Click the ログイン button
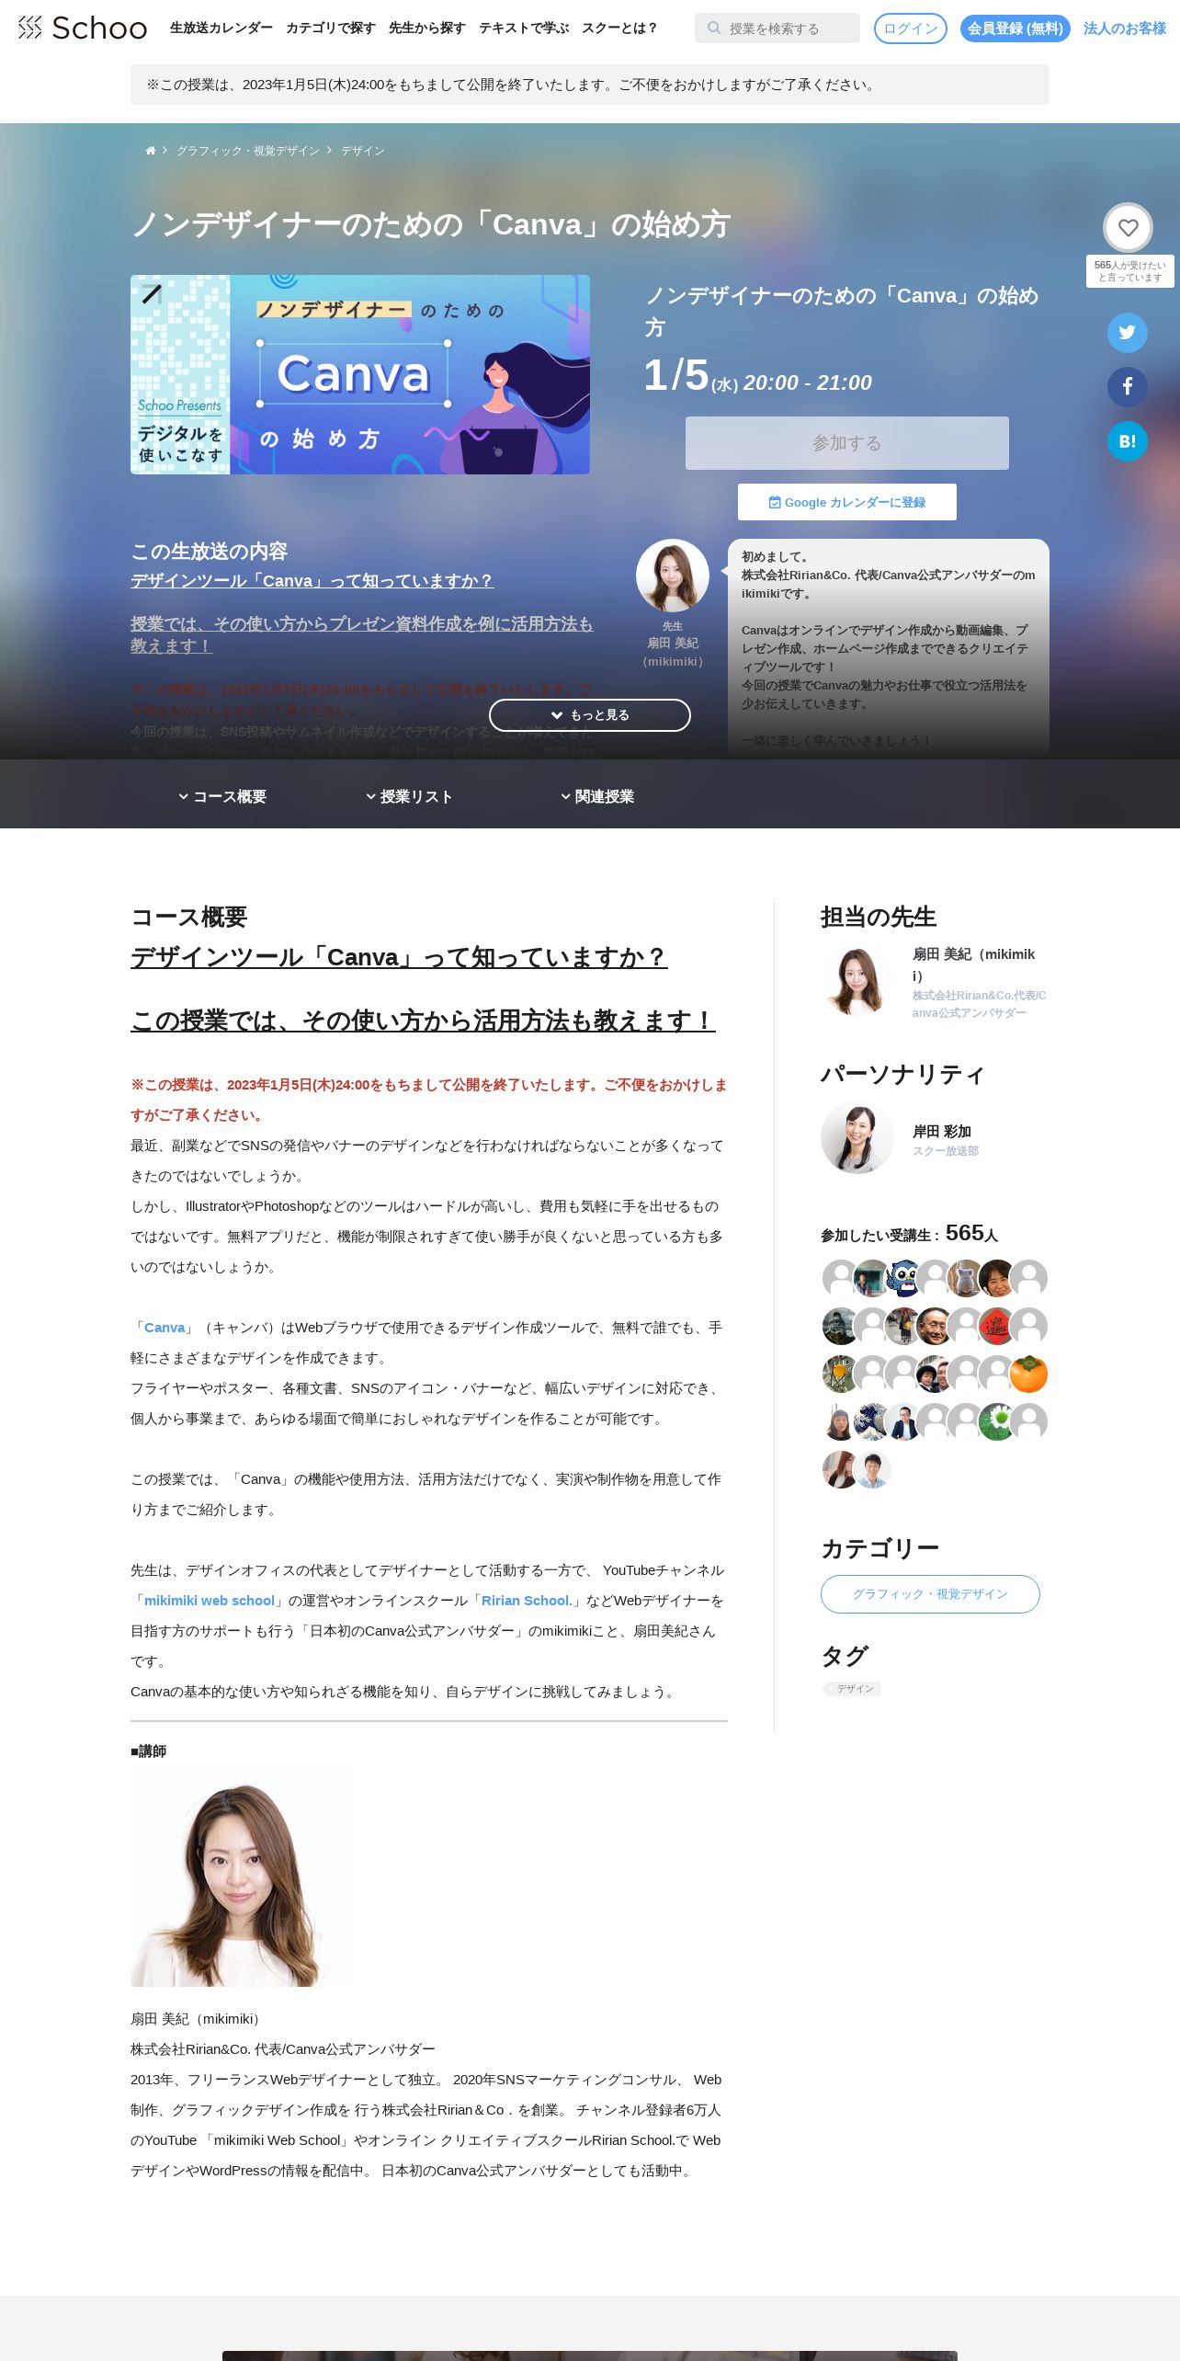The image size is (1180, 2361). coord(911,29)
